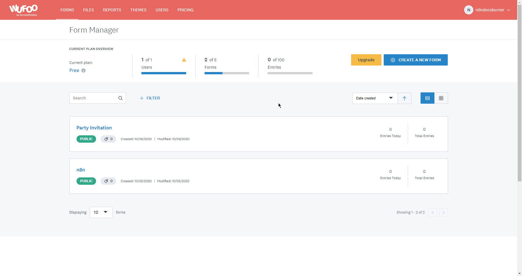Open the Themes tab
The height and width of the screenshot is (276, 522).
tap(138, 10)
